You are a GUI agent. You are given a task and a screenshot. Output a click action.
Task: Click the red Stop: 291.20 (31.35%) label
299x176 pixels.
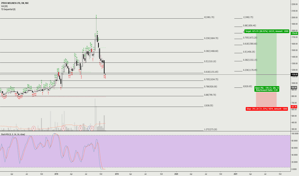[x=267, y=109]
